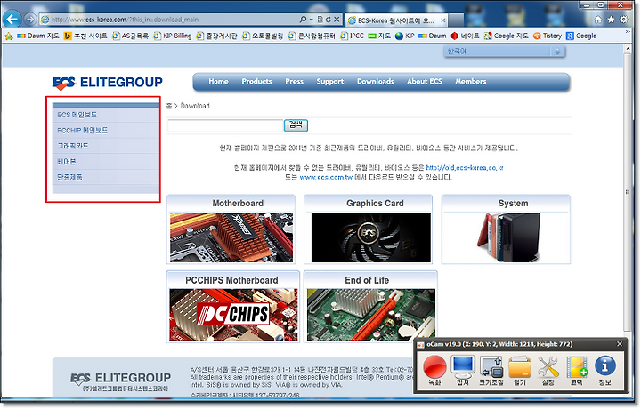Start recording with oCam 녹화 button

coord(434,371)
